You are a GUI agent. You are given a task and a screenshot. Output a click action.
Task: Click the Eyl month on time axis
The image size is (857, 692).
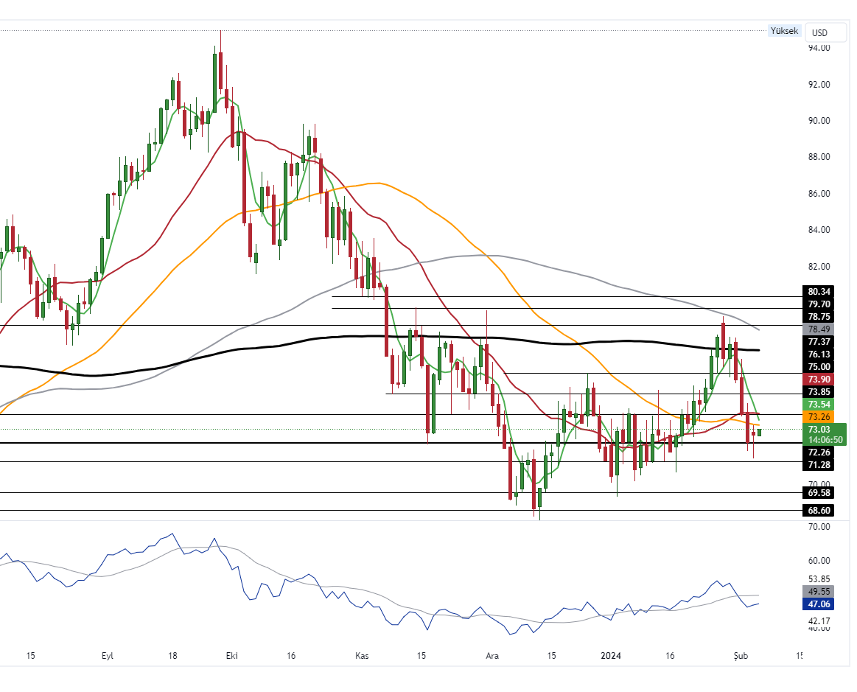(x=108, y=655)
